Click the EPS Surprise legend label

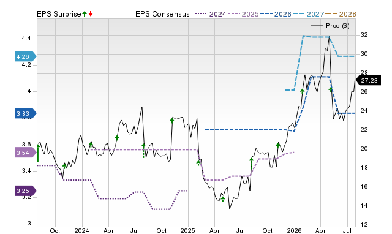tap(59, 14)
